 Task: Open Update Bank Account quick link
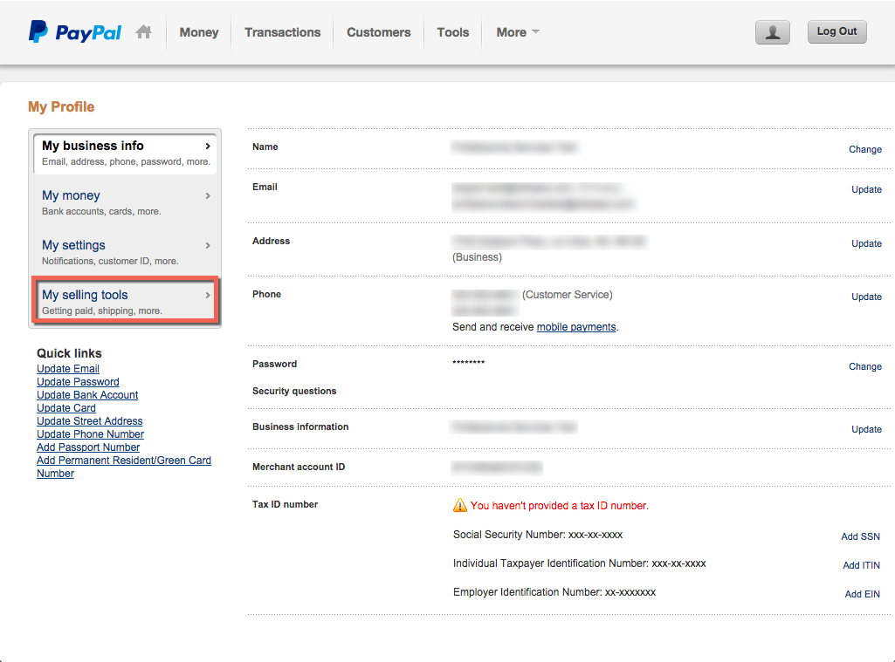[x=87, y=395]
